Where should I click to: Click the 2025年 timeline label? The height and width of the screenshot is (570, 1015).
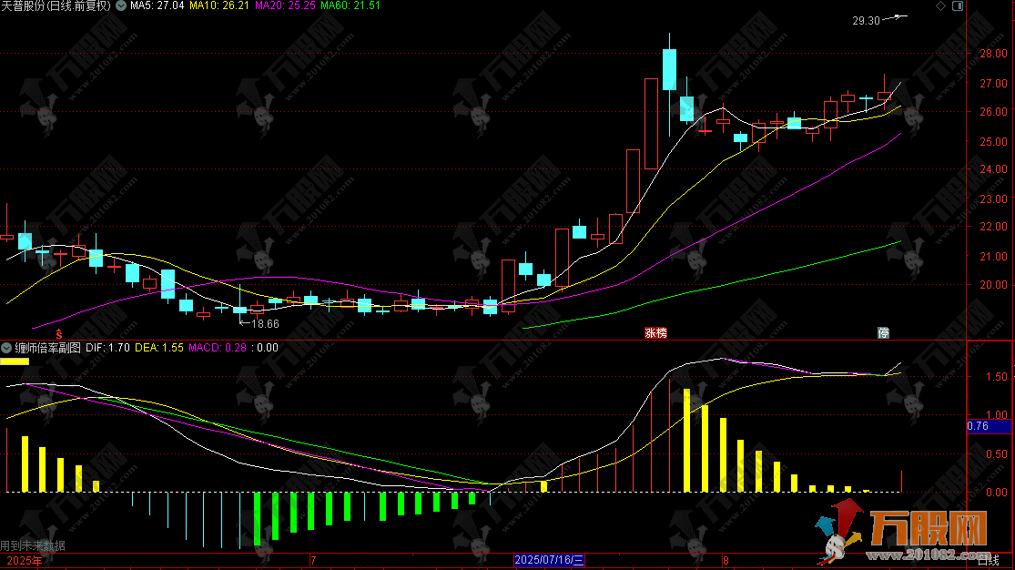24,561
